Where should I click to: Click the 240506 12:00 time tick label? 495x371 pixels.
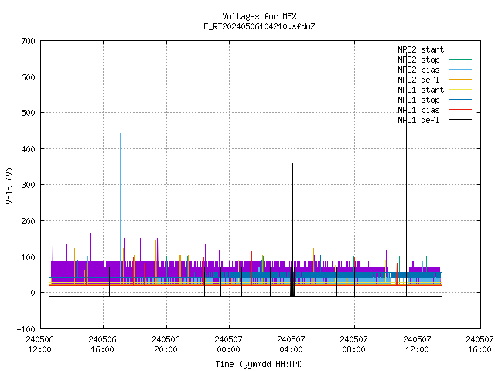pyautogui.click(x=39, y=345)
